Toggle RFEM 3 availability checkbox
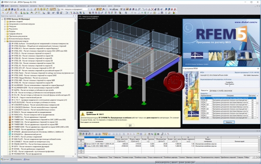The width and height of the screenshot is (261, 164). pos(252,107)
